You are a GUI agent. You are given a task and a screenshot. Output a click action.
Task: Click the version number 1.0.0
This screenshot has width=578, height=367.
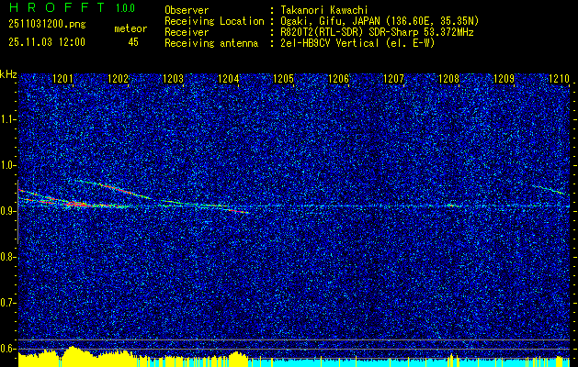(125, 8)
